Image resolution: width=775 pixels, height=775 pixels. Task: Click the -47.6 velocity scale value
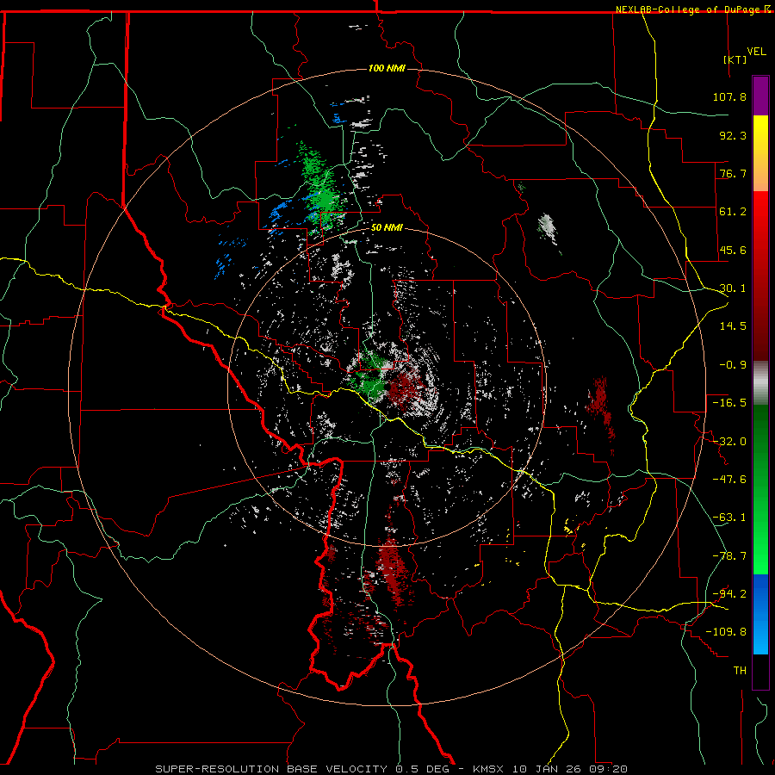coord(729,480)
